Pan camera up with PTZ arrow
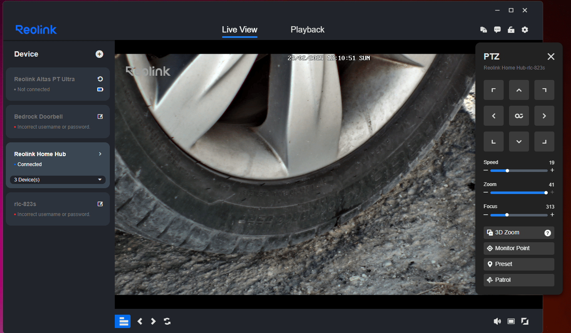 pyautogui.click(x=519, y=90)
